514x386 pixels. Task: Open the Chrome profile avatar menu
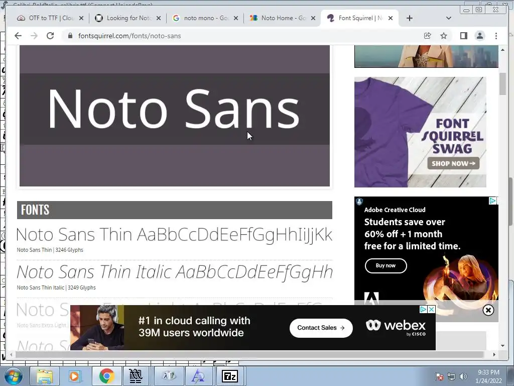click(479, 36)
